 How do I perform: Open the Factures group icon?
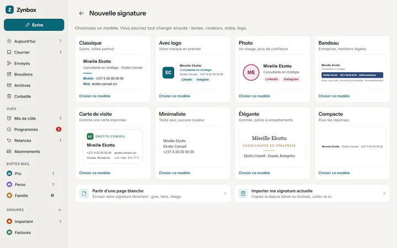click(x=9, y=233)
